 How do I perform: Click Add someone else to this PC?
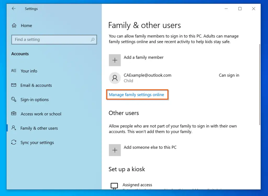[150, 147]
